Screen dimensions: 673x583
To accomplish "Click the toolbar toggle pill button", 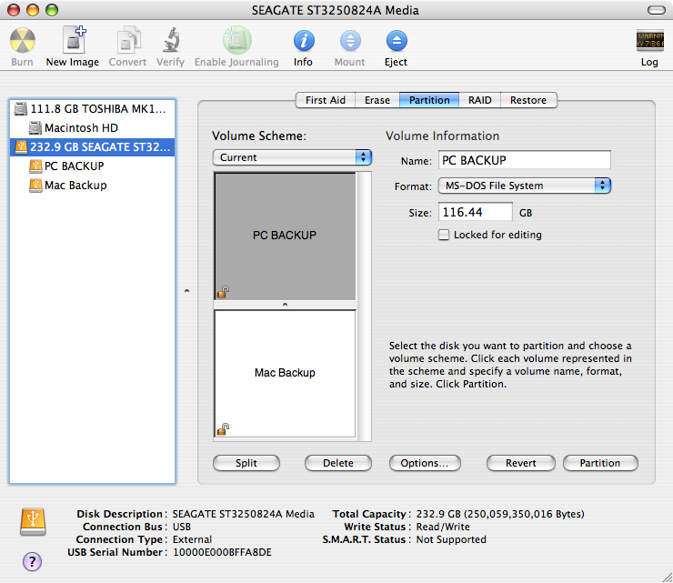I will [657, 10].
